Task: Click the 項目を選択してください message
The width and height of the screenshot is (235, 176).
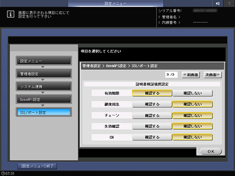Action: tap(101, 51)
